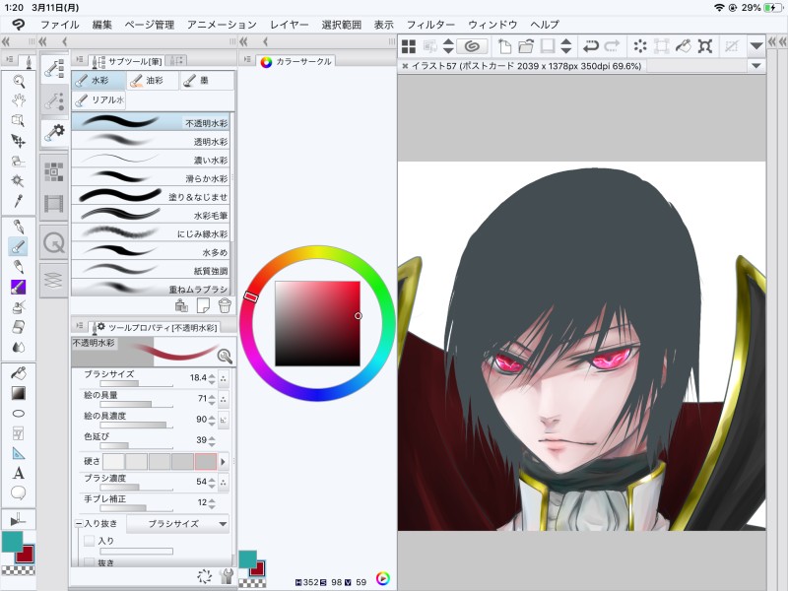Image resolution: width=788 pixels, height=591 pixels.
Task: Check the battery status indicator
Action: tap(771, 8)
